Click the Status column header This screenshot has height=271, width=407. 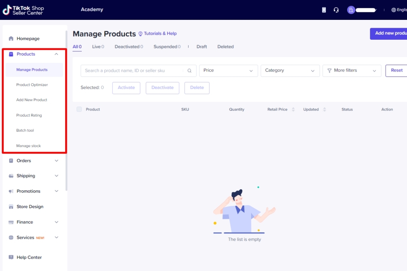tap(347, 109)
